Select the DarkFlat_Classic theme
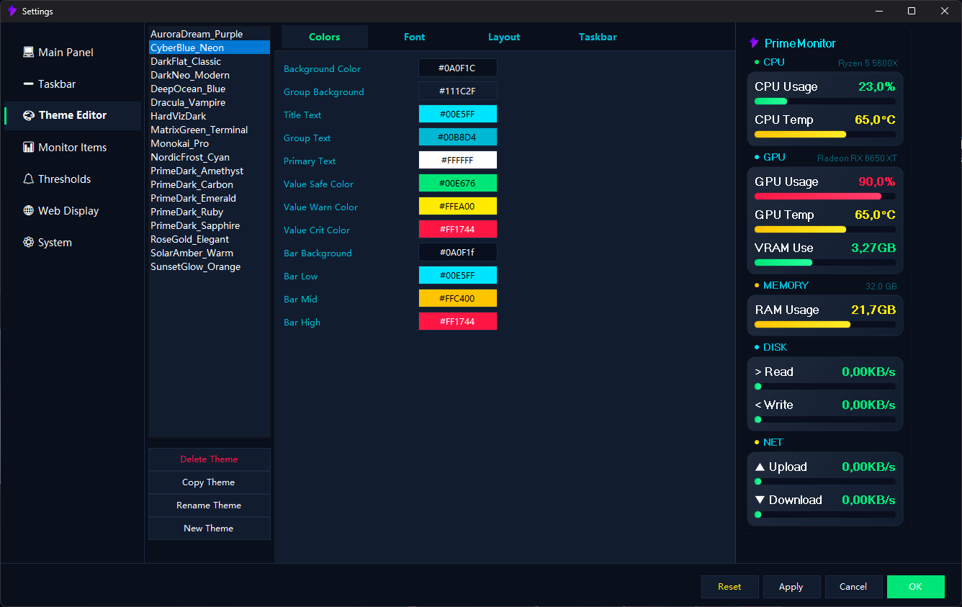This screenshot has height=607, width=962. click(x=209, y=61)
